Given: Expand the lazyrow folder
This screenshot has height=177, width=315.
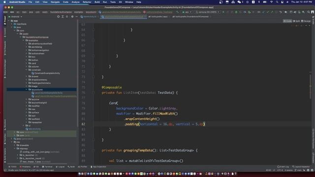Looking at the screenshot, I should click(26, 99).
